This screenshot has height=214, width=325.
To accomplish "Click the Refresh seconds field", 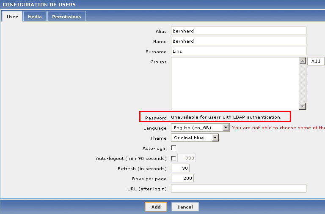I will (180, 168).
